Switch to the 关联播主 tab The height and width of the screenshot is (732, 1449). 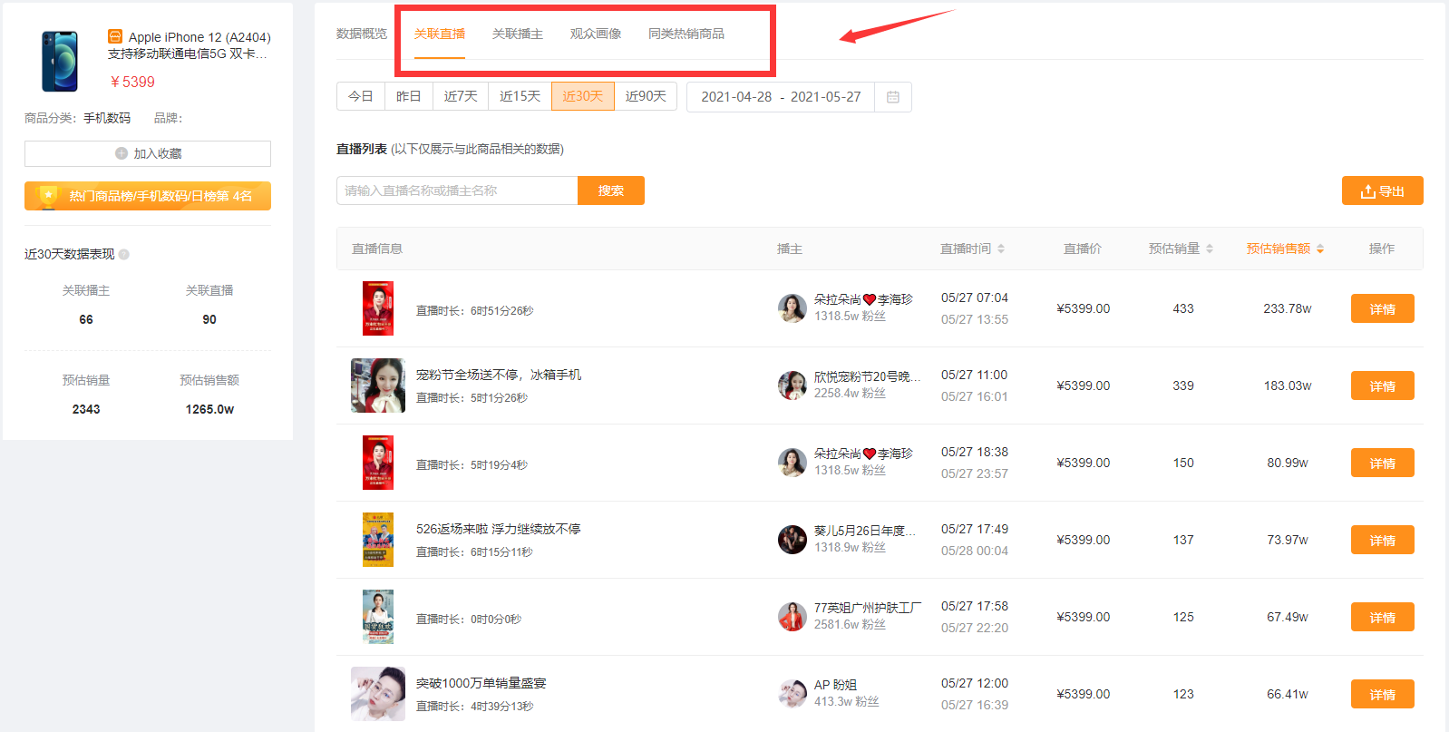pos(518,34)
